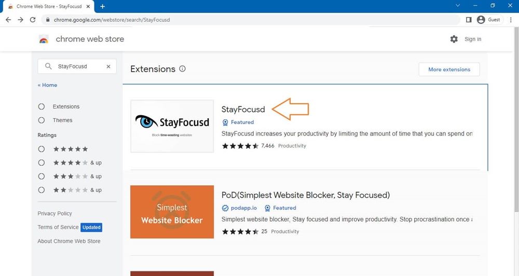This screenshot has height=276, width=519.
Task: Click the Updated badge
Action: click(91, 227)
